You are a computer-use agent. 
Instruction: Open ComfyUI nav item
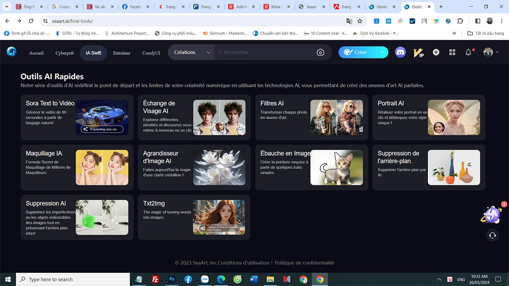coord(151,53)
